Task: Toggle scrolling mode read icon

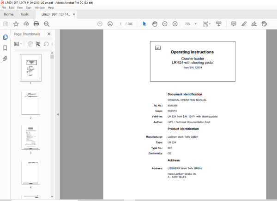Action: [x=218, y=24]
